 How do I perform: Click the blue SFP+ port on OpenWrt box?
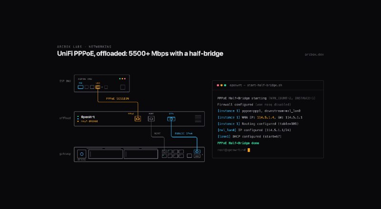(x=171, y=119)
